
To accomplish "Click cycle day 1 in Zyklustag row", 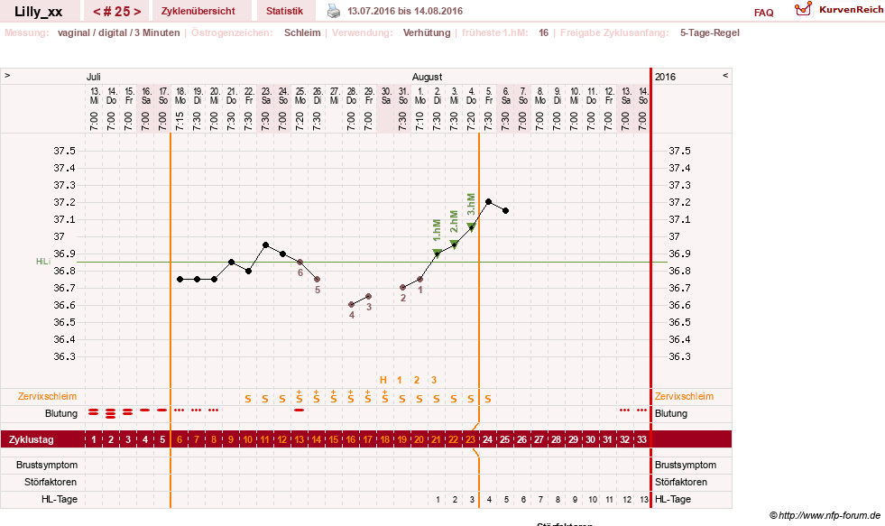I will point(94,439).
